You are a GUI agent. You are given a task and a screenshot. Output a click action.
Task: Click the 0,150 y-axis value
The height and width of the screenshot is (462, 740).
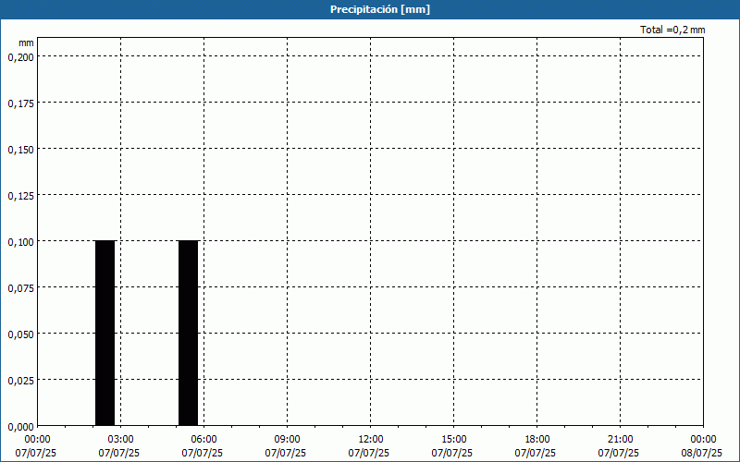click(21, 150)
